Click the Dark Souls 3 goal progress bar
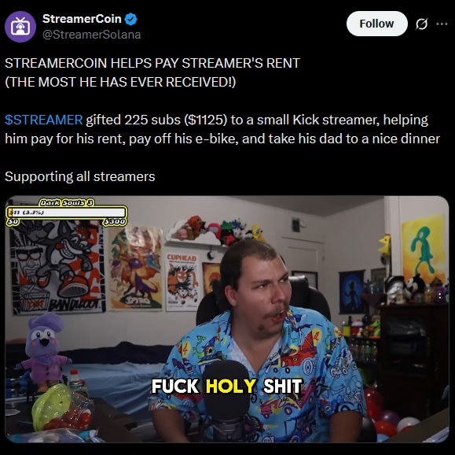The height and width of the screenshot is (455, 455). 67,213
